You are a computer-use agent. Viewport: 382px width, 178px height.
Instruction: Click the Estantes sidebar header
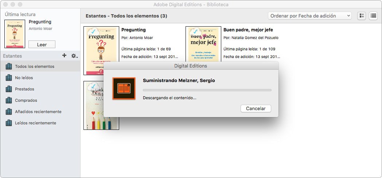tap(12, 56)
